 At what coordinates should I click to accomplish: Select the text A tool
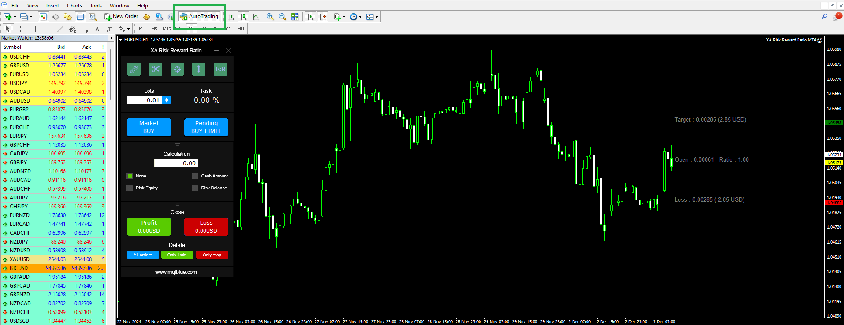[97, 29]
